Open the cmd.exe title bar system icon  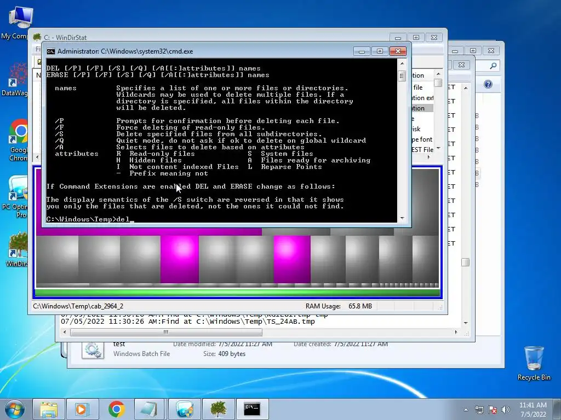point(51,51)
